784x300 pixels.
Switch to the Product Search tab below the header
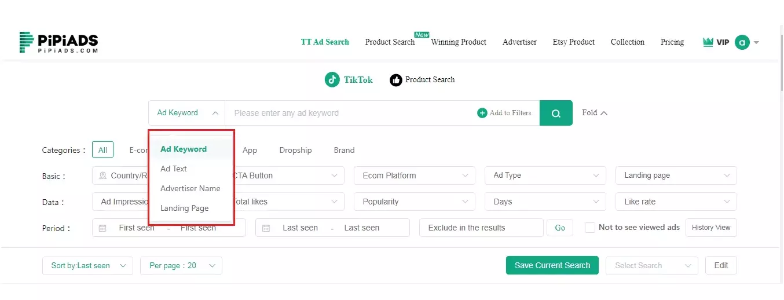(x=422, y=80)
